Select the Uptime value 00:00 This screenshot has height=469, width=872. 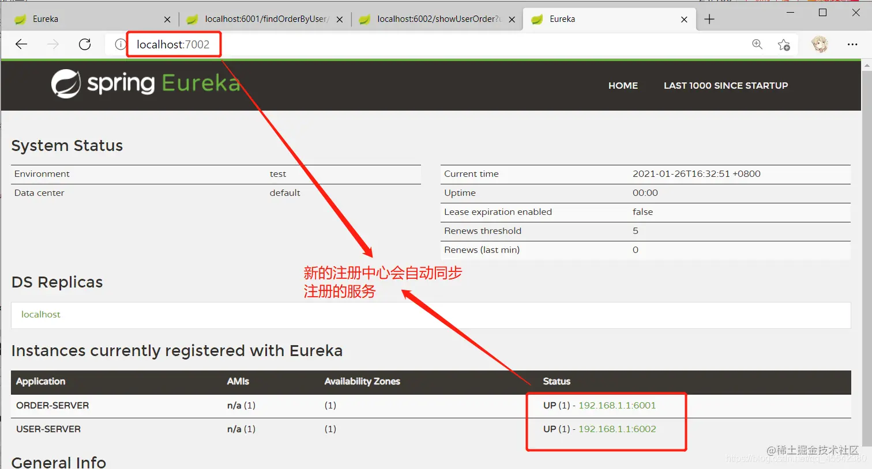pyautogui.click(x=645, y=193)
